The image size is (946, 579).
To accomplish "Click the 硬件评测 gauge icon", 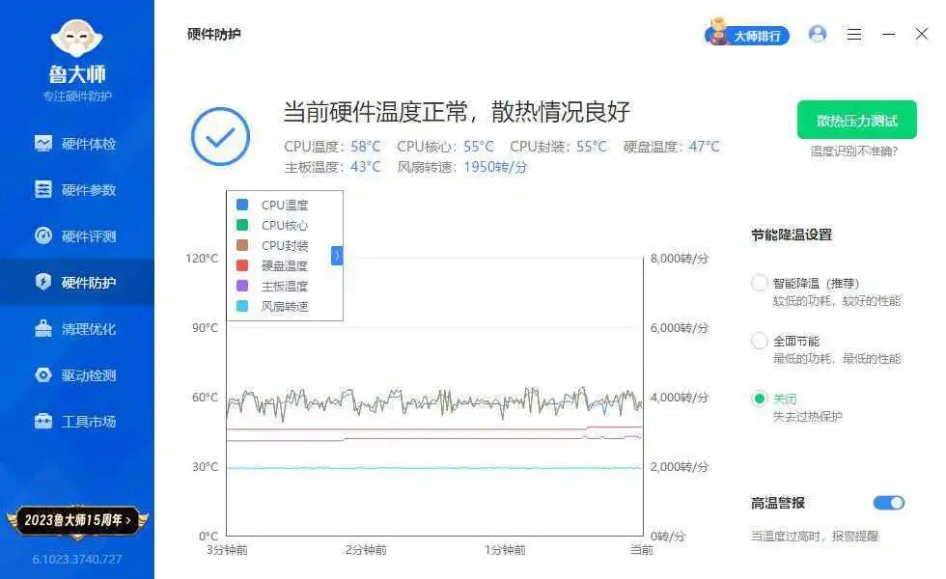I will (x=43, y=235).
